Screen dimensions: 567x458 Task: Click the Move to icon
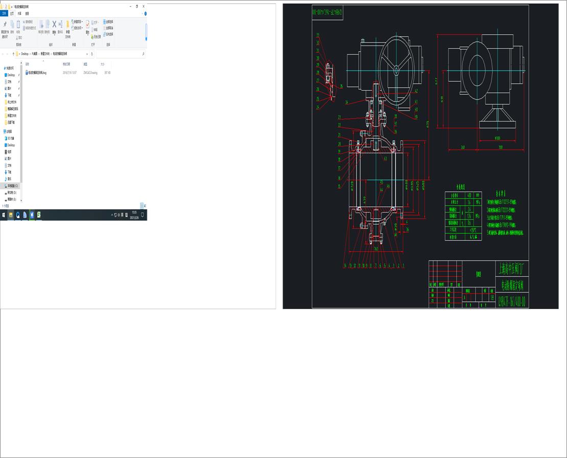[41, 25]
